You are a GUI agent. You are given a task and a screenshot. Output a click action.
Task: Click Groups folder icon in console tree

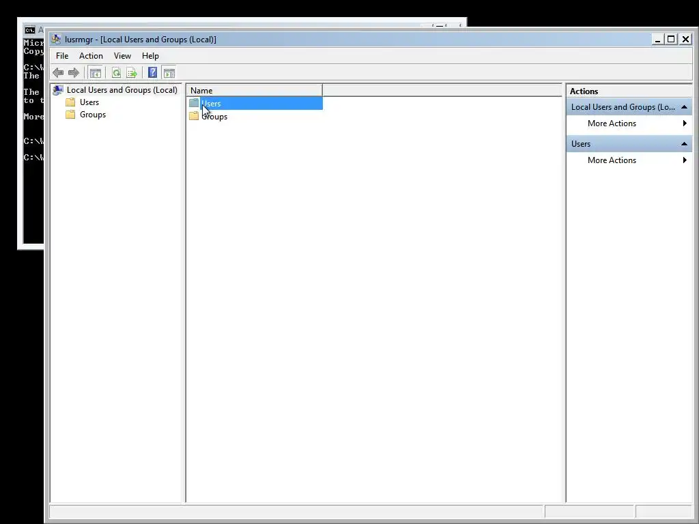pos(70,115)
